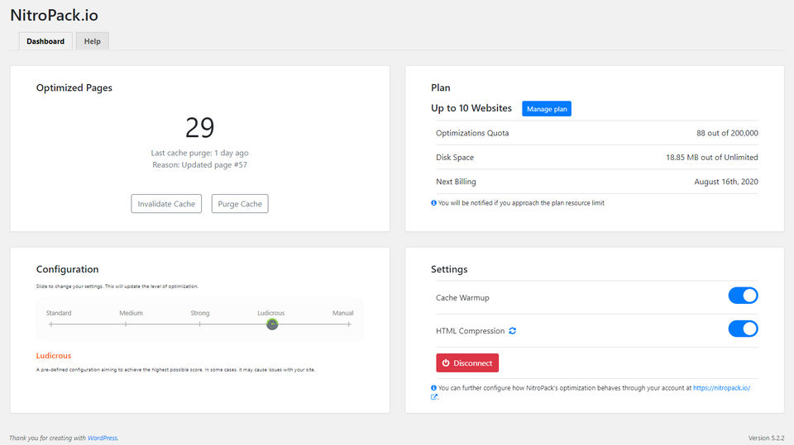Click the '88 out of 200,000' quota value
Screen dimensions: 794x445
coord(727,133)
